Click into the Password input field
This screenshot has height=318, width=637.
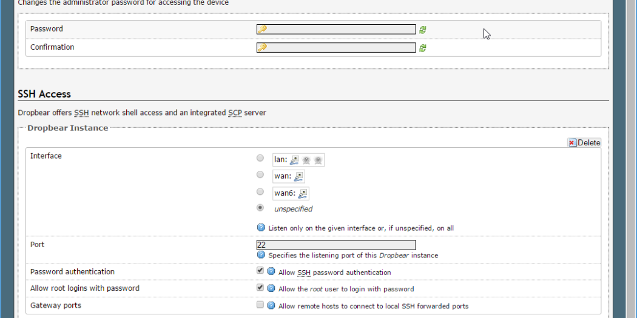tap(340, 29)
